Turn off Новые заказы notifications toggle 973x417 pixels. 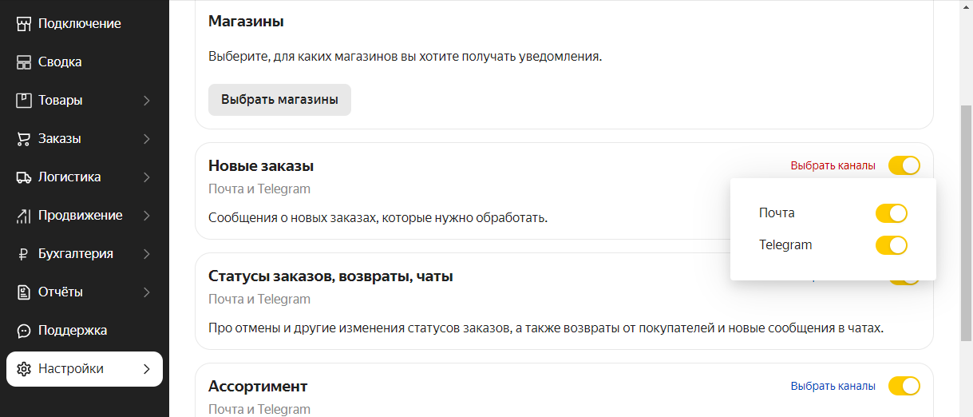904,165
